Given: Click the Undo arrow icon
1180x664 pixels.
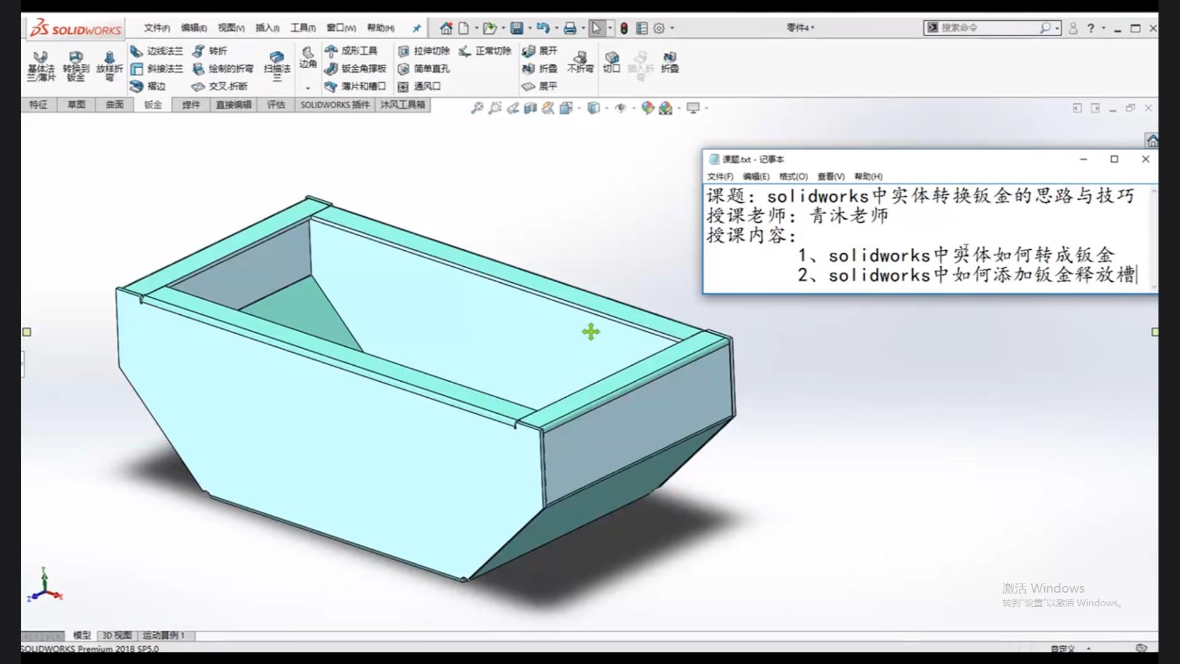Looking at the screenshot, I should pyautogui.click(x=543, y=28).
